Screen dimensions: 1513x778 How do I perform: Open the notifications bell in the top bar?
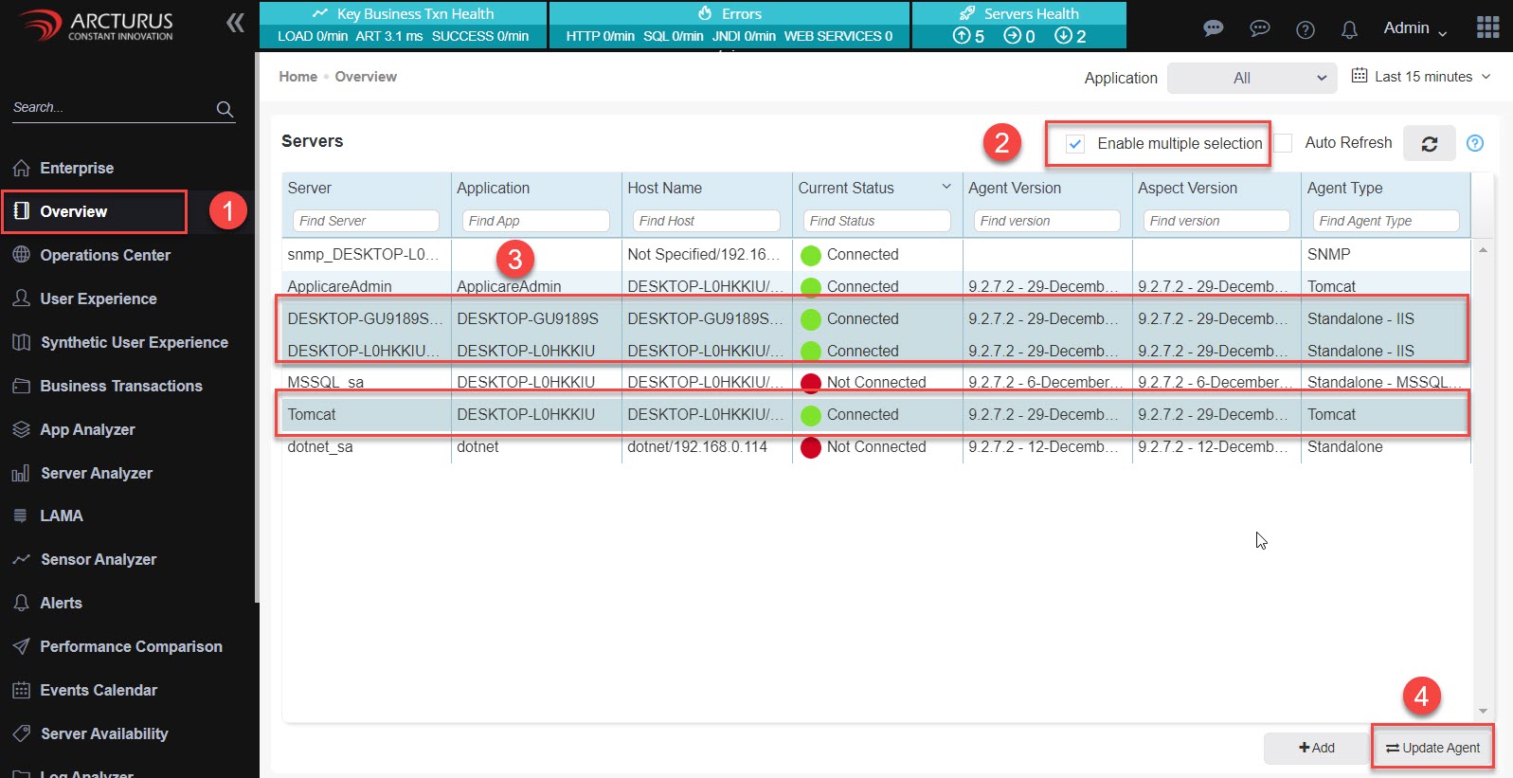click(x=1349, y=29)
